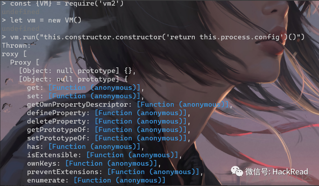
Task: Click the require('vm2') text
Action: tap(94, 3)
